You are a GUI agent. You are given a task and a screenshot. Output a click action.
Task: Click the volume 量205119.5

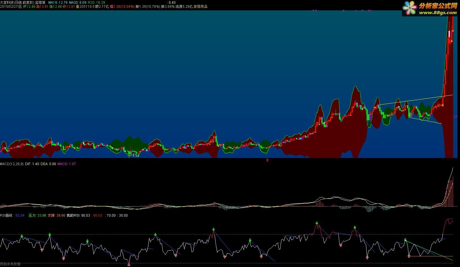click(x=85, y=6)
